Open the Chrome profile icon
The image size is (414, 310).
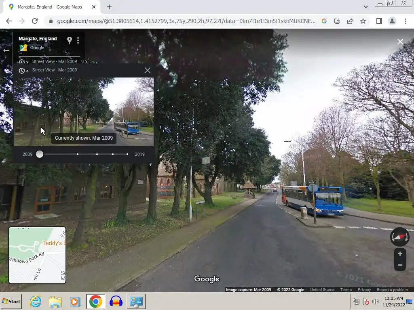pyautogui.click(x=392, y=21)
